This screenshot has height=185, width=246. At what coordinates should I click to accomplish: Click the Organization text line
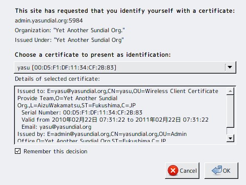(x=70, y=30)
